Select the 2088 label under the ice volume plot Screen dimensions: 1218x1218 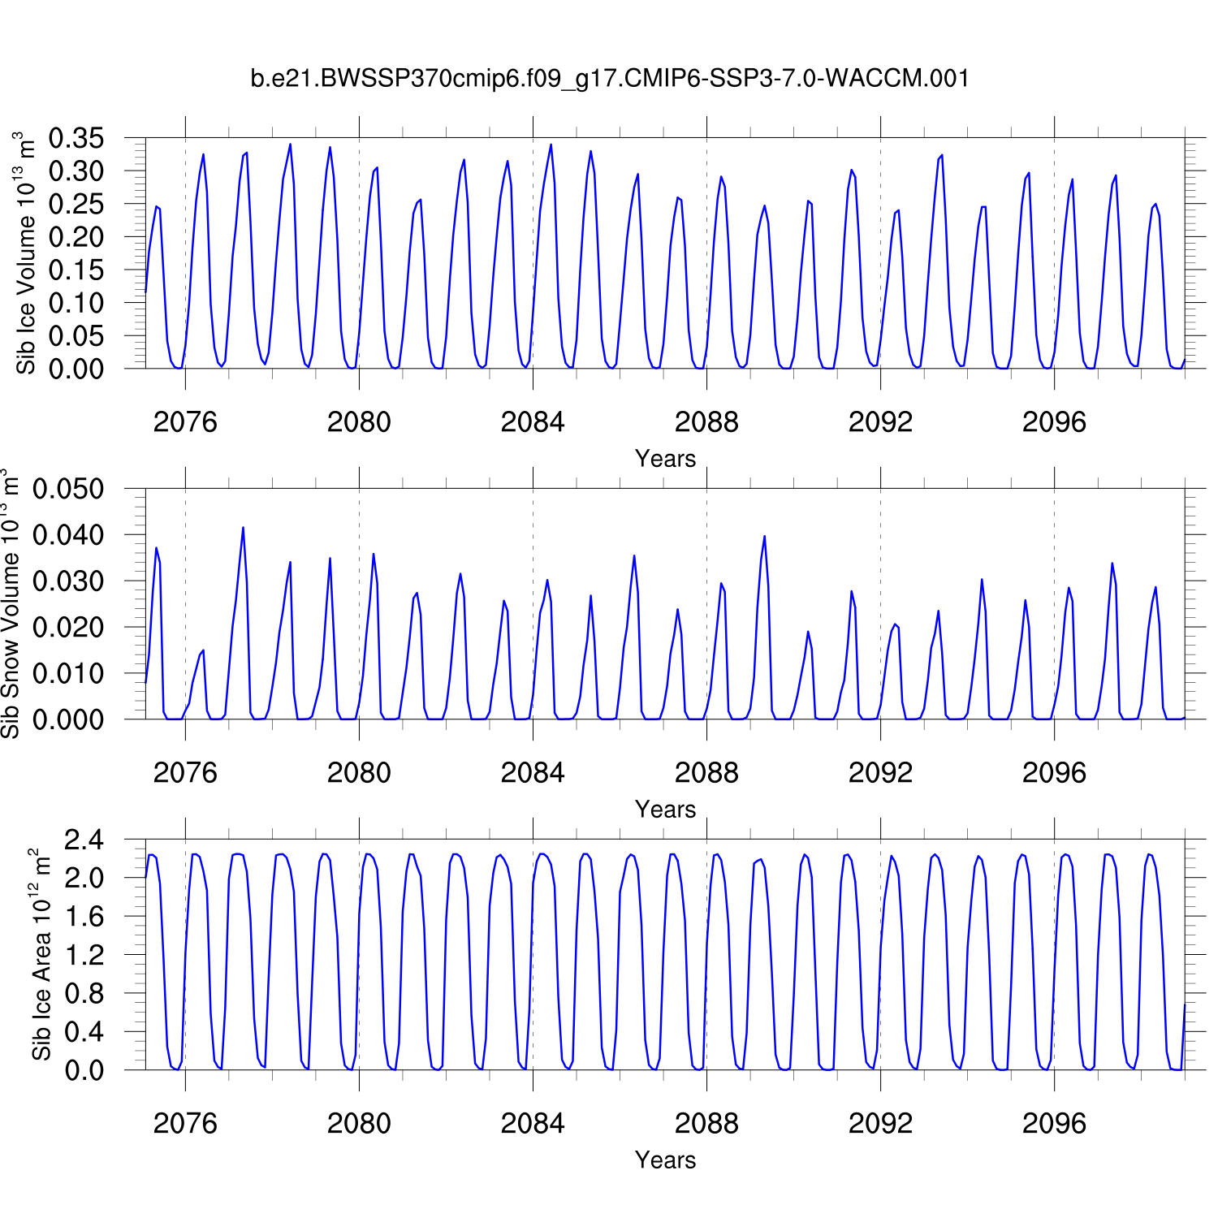pos(706,422)
